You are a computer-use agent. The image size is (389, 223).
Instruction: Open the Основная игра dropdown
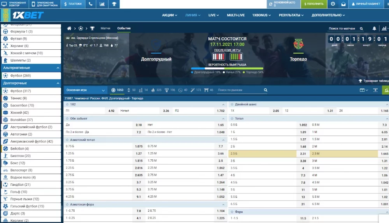tap(85, 90)
